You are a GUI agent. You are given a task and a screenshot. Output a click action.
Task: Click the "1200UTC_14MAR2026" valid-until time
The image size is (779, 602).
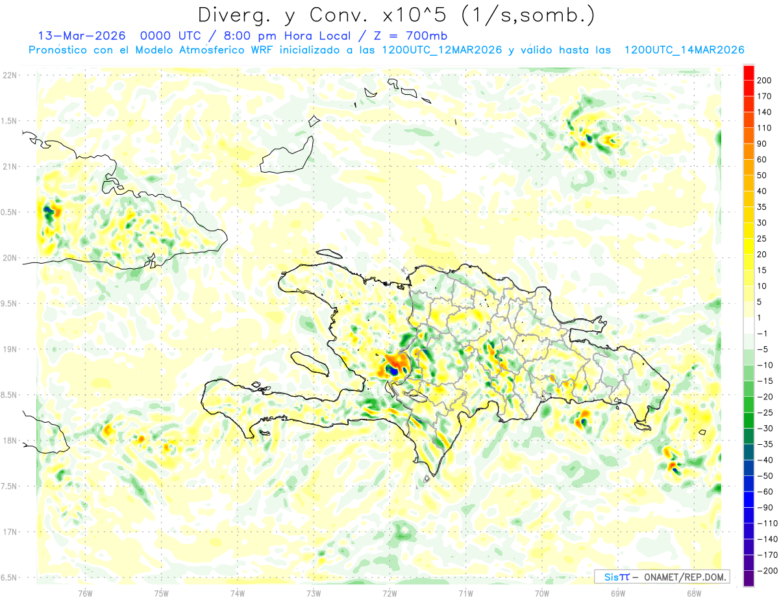coord(684,50)
